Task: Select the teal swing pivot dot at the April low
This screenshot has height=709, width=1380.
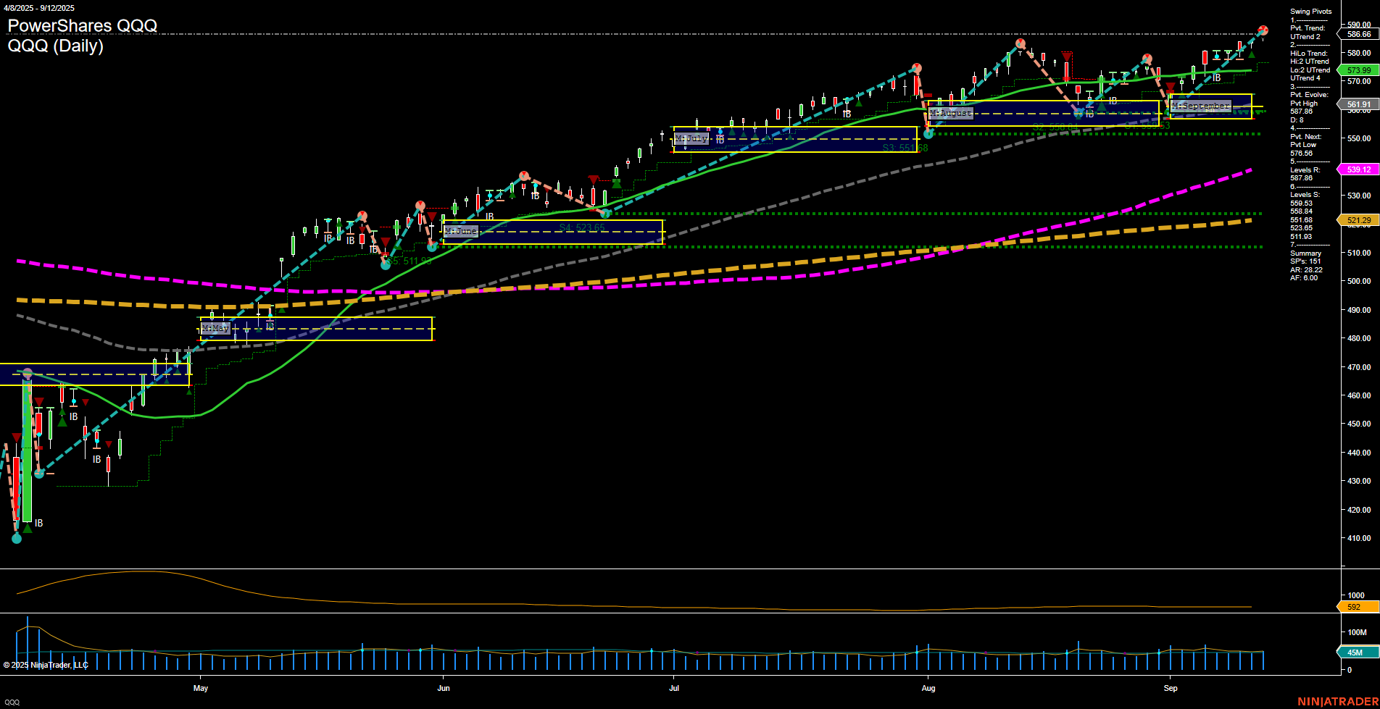Action: click(15, 539)
